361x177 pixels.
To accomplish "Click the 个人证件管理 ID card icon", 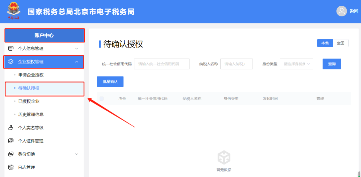I will (x=11, y=141).
